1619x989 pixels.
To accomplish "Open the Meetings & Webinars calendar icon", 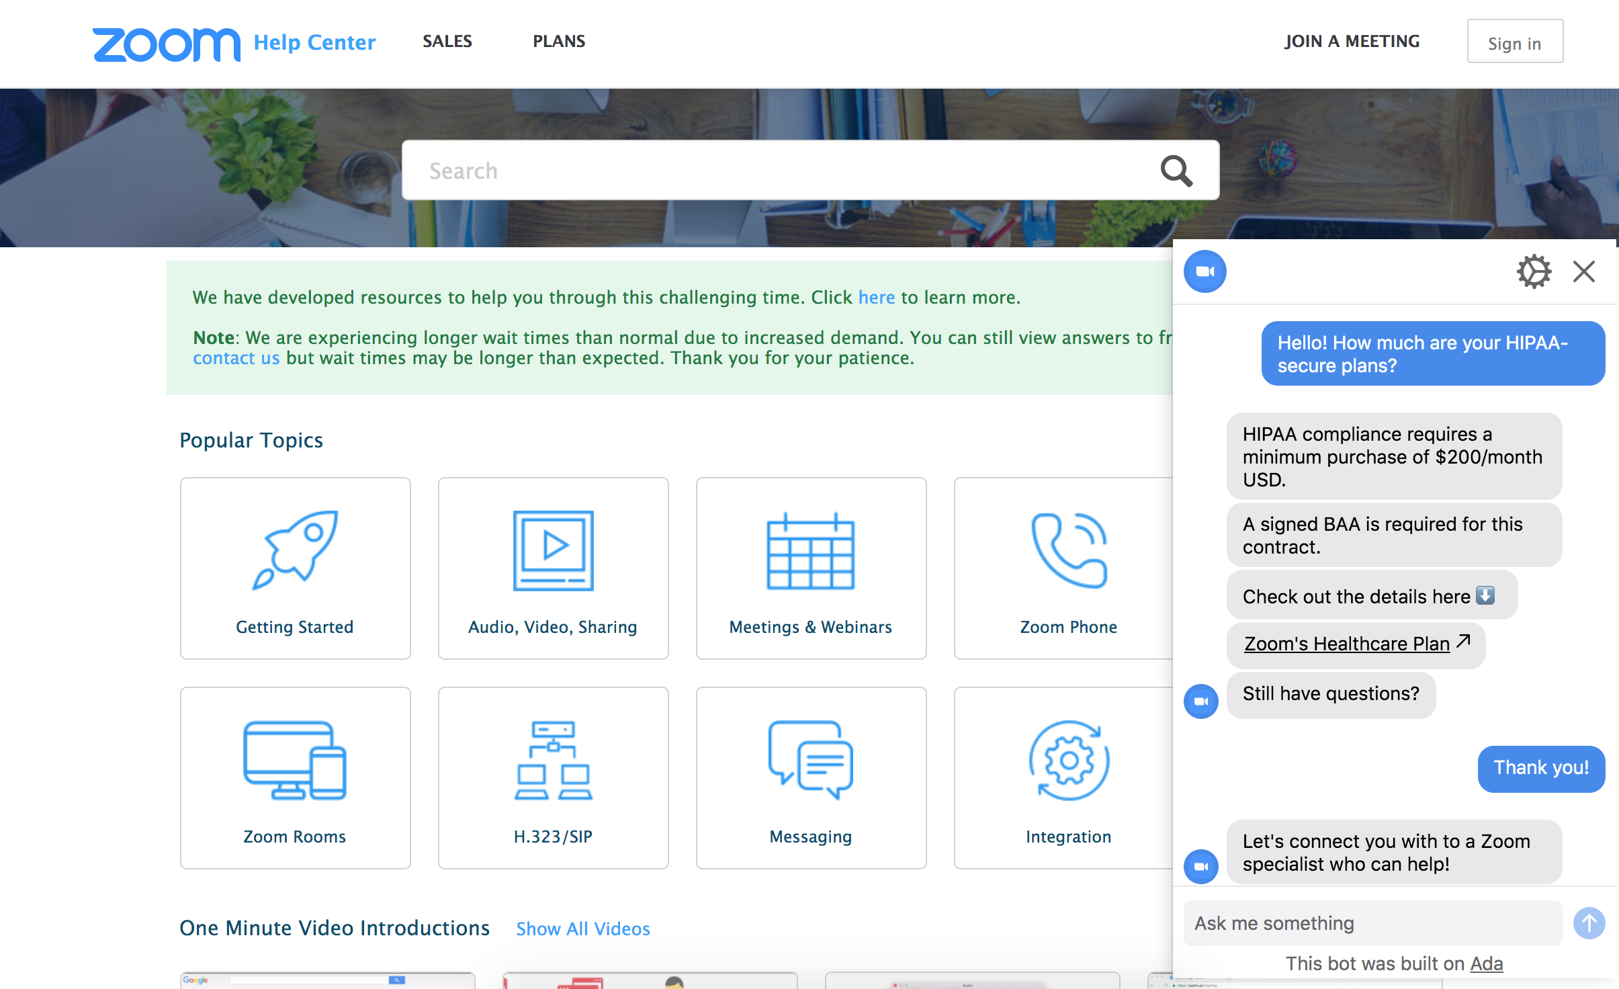I will (x=811, y=550).
